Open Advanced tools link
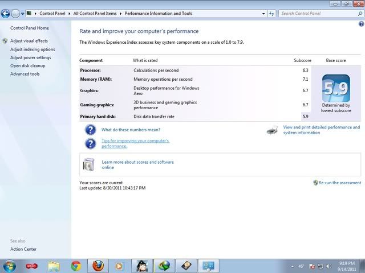 click(x=25, y=74)
